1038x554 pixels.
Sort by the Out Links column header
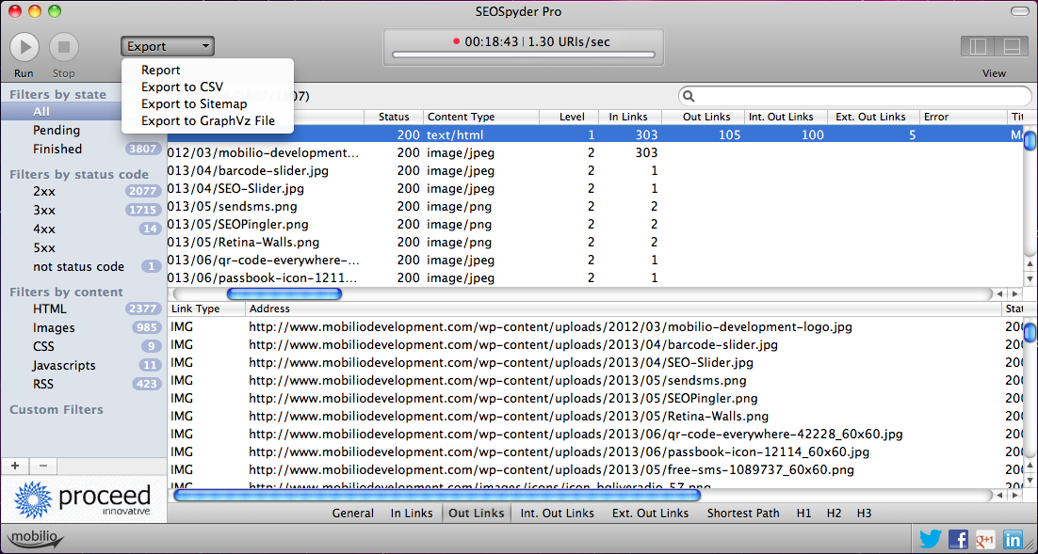pyautogui.click(x=705, y=117)
